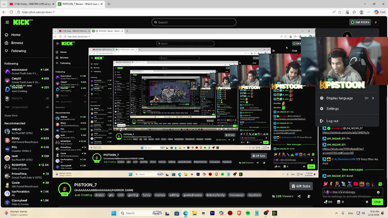Click the Arabic stream tag
Viewport: 388px width, 218px height.
click(100, 195)
